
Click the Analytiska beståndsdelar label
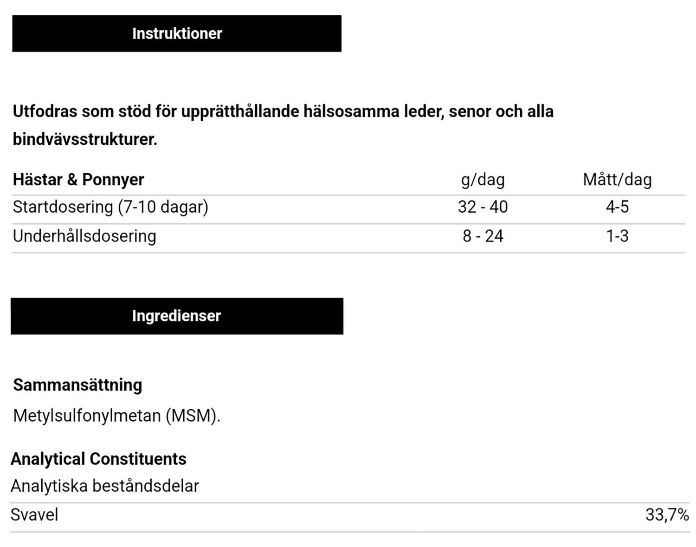coord(105,486)
